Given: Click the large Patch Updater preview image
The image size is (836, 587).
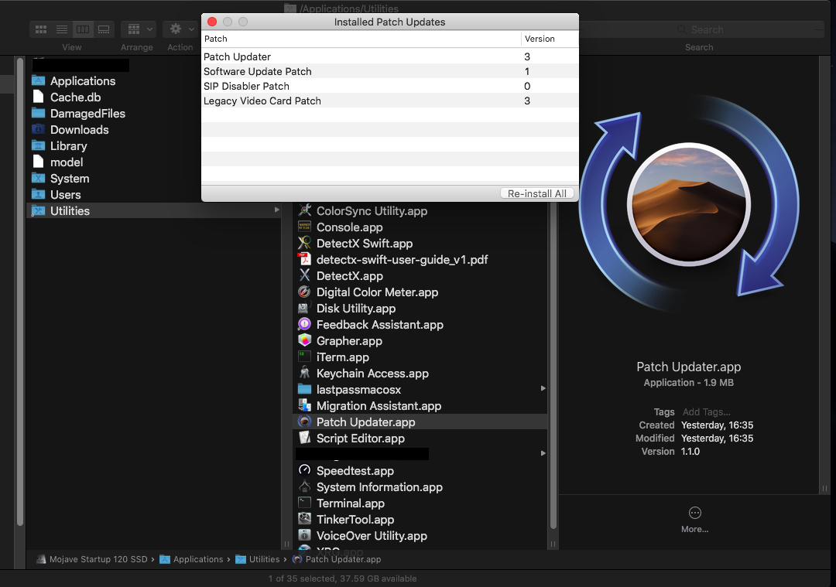Looking at the screenshot, I should (x=689, y=204).
